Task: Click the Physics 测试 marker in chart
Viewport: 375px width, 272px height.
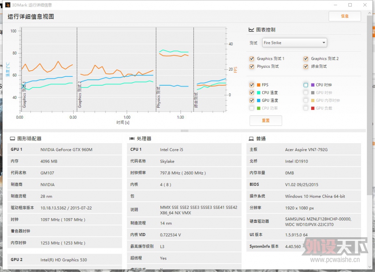Action: [x=158, y=97]
